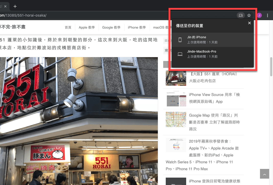Screen dimensions: 273x185
Task: Click the 551 HORAI storefront photo
Action: [79, 121]
